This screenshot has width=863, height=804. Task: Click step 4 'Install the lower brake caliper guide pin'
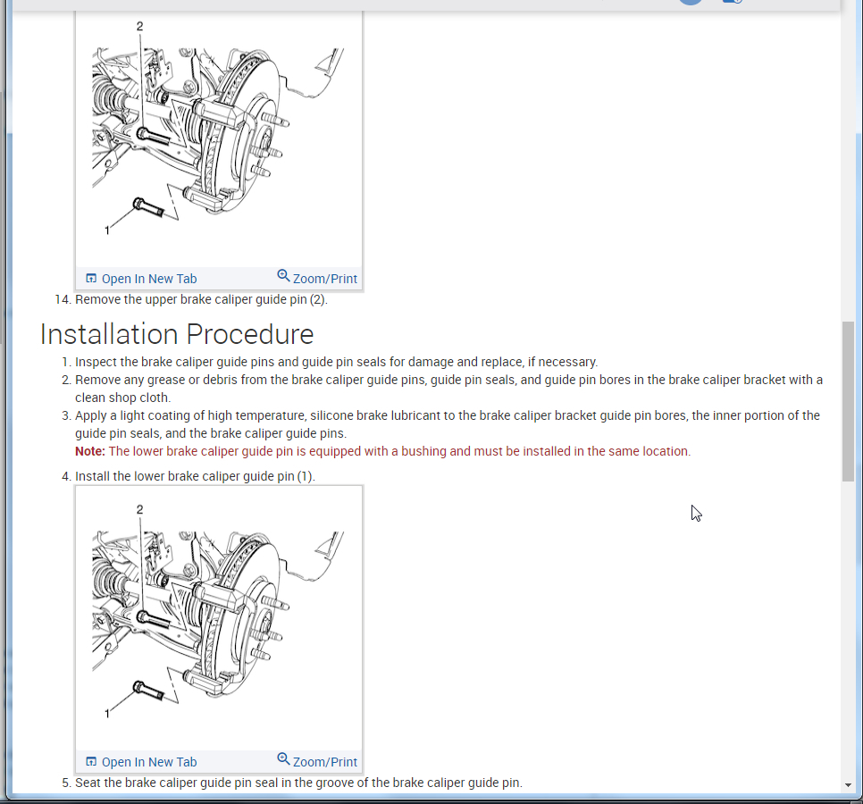click(x=195, y=476)
